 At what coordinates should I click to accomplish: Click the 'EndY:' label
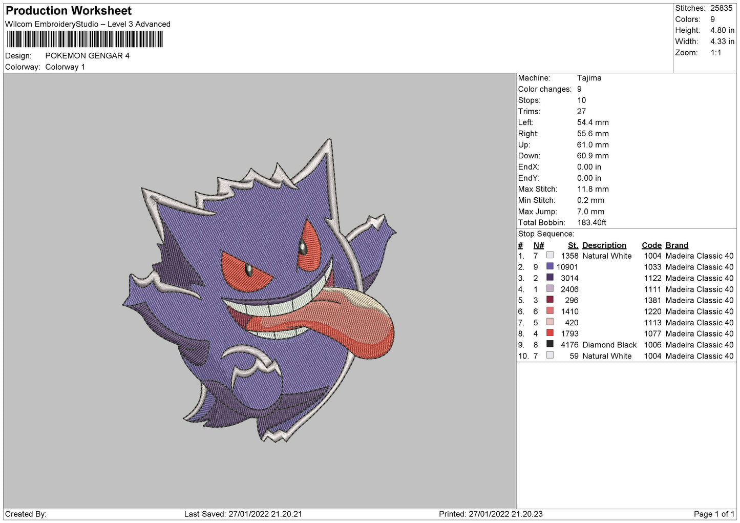(528, 178)
